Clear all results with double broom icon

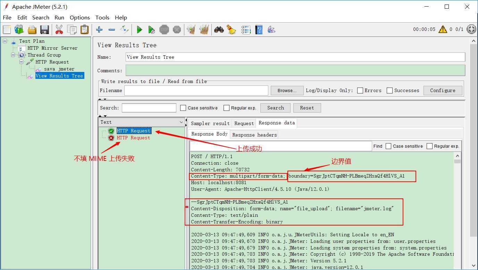[x=204, y=30]
